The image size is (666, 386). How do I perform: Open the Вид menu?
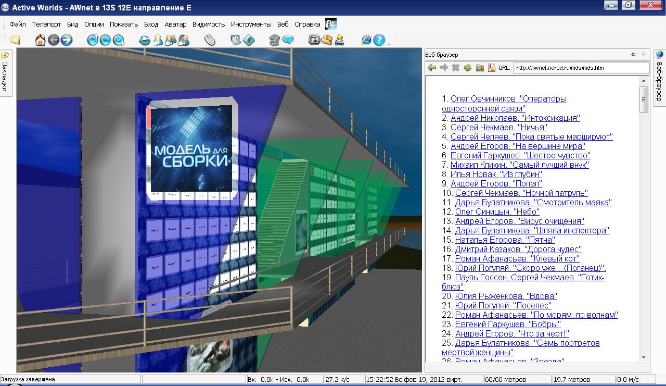point(73,24)
